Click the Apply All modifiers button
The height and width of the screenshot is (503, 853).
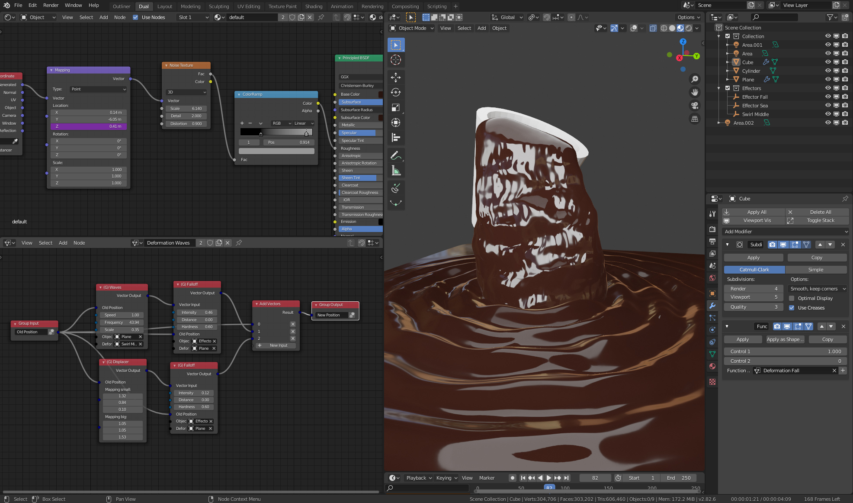coord(754,212)
